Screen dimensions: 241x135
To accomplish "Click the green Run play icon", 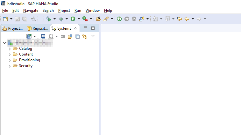I will (73, 19).
